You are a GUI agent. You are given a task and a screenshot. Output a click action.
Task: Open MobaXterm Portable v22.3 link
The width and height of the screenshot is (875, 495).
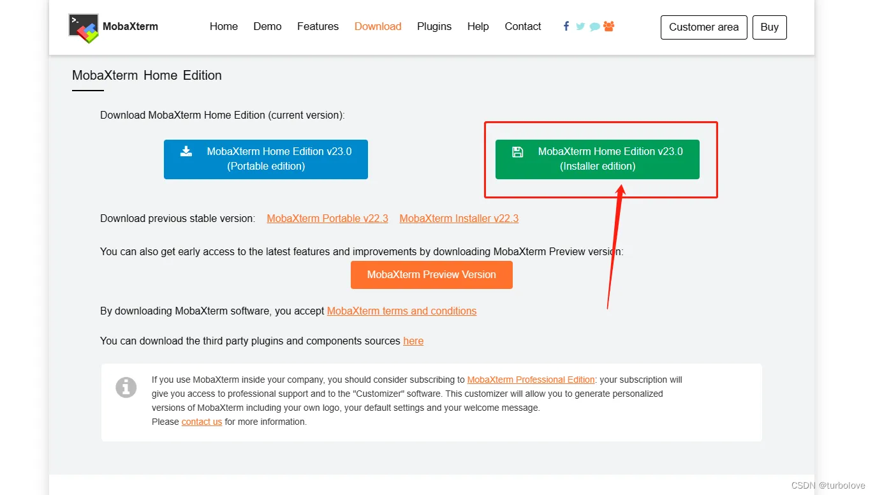tap(327, 218)
